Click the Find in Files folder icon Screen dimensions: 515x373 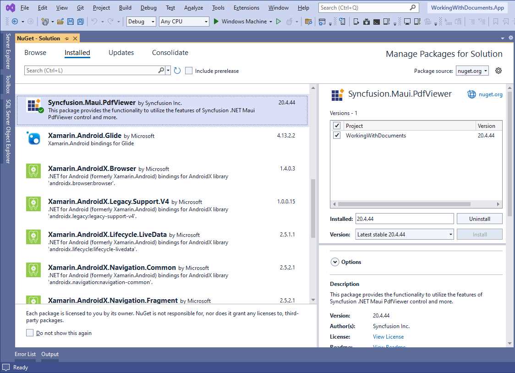[x=308, y=22]
